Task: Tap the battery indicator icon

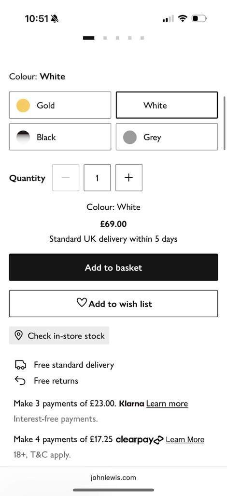Action: 199,19
